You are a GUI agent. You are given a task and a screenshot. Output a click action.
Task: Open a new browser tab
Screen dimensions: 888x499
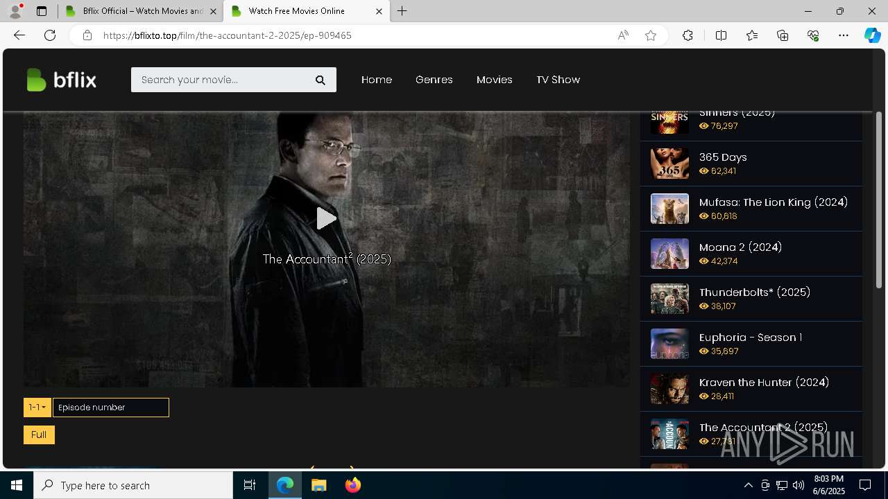click(402, 11)
